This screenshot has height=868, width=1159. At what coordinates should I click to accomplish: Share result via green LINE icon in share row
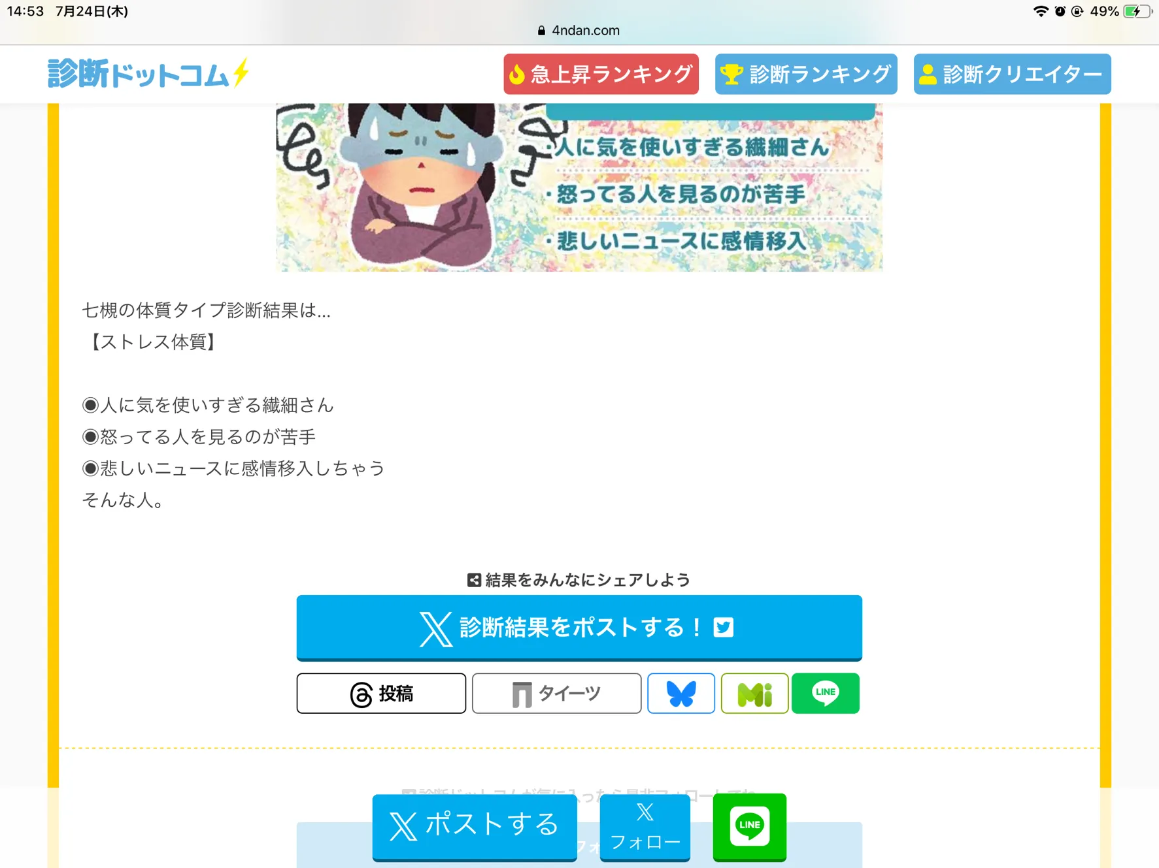pos(826,694)
